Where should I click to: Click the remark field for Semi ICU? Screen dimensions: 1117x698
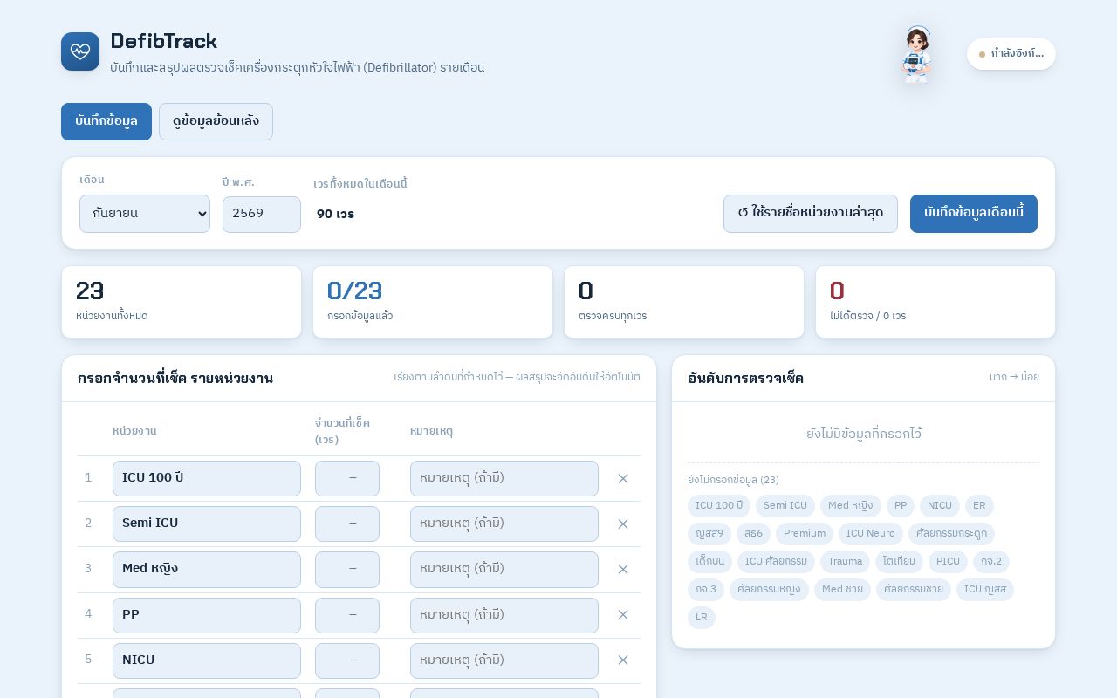504,523
